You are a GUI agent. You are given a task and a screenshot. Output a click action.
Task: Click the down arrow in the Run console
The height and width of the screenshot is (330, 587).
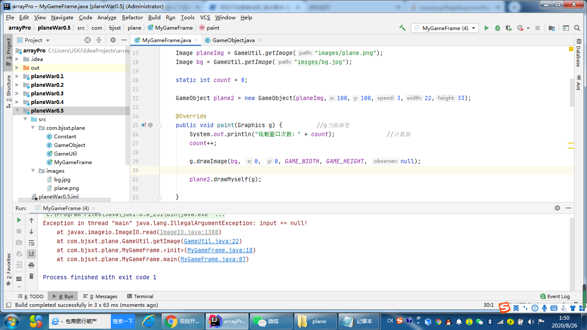point(31,232)
